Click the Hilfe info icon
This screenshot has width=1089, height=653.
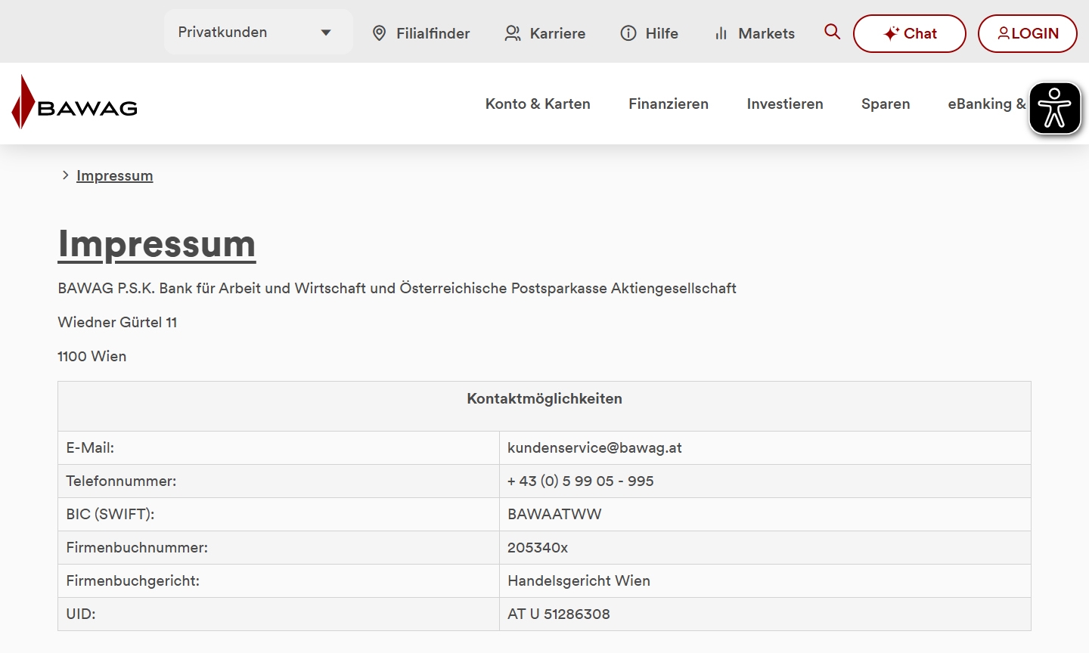pos(628,33)
